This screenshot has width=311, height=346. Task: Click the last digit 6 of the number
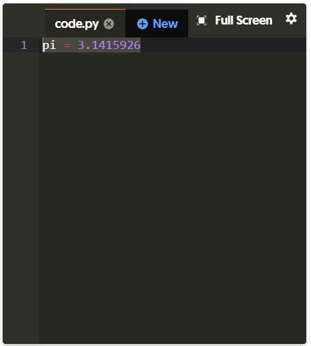137,45
